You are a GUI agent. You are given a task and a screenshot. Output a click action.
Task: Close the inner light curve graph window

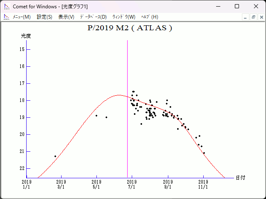pyautogui.click(x=261, y=17)
